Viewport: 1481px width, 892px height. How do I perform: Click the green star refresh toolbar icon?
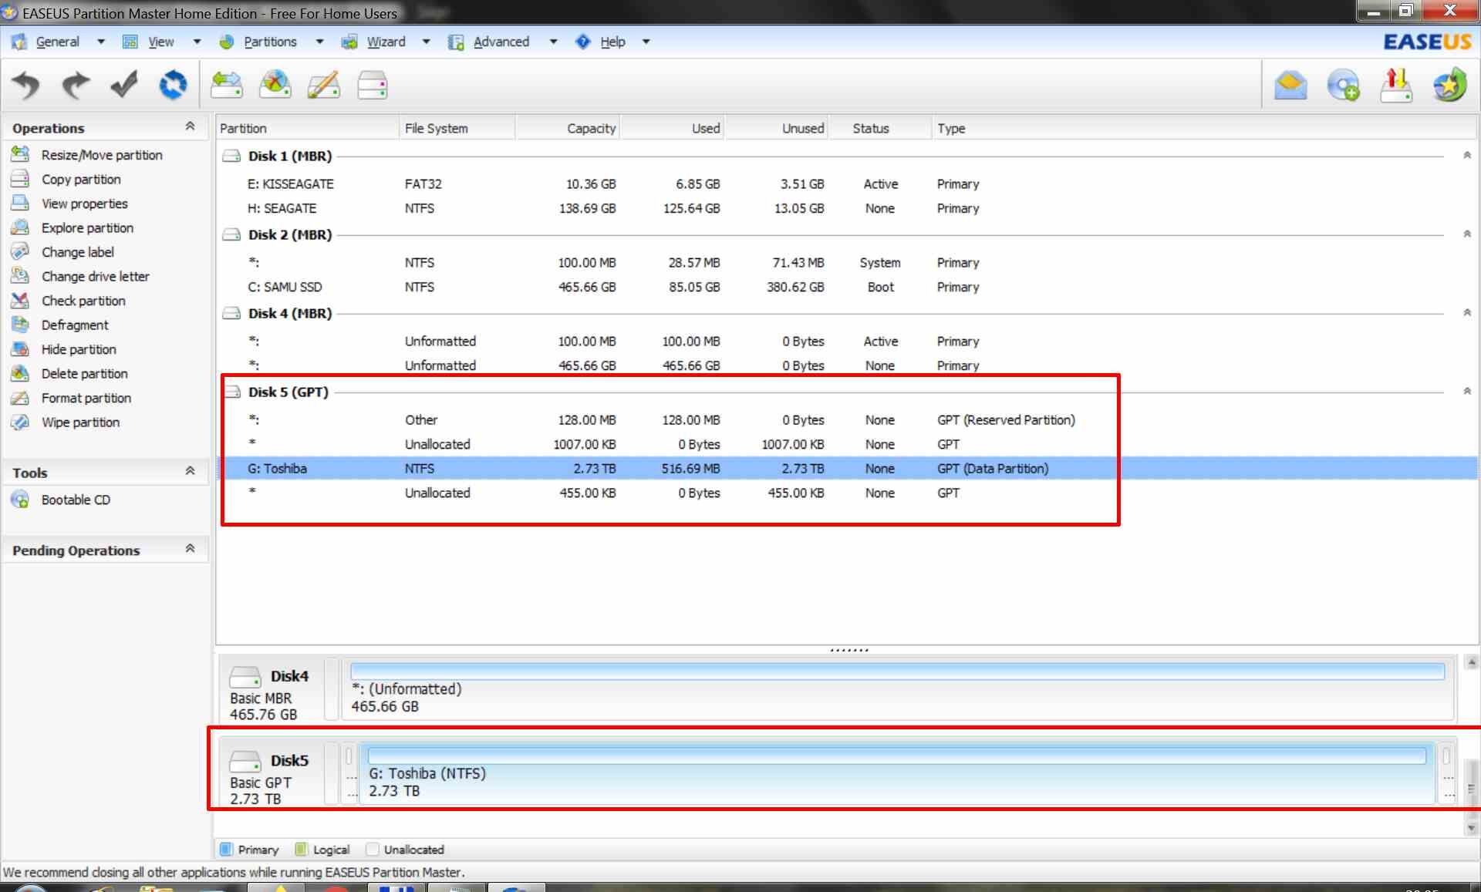pyautogui.click(x=1449, y=85)
